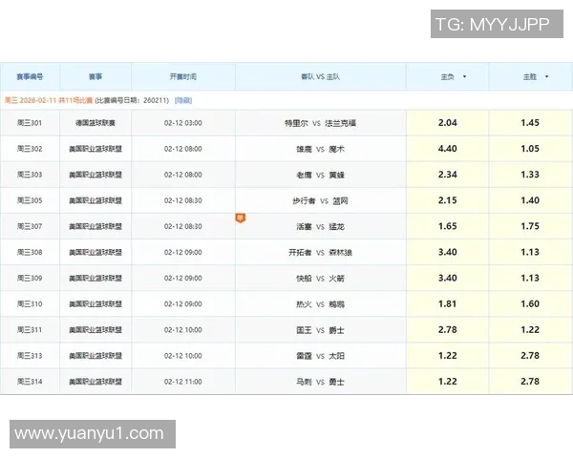Open the 主负 column dropdown arrow
This screenshot has width=573, height=458.
[464, 76]
